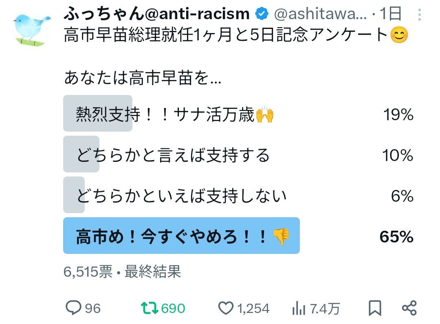Bookmark this post with the bookmark icon

[x=375, y=308]
